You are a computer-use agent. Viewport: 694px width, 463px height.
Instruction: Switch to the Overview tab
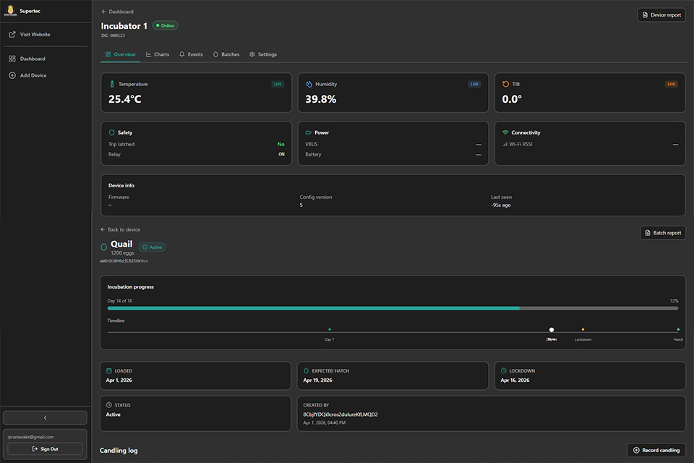pyautogui.click(x=120, y=54)
